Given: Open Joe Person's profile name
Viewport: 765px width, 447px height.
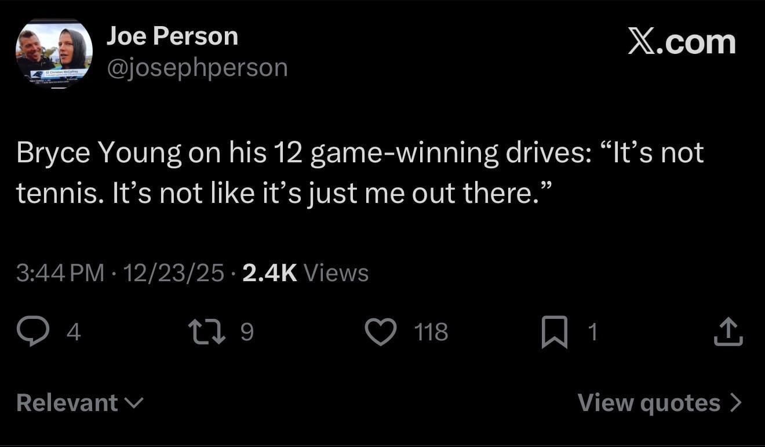Looking at the screenshot, I should click(x=172, y=35).
